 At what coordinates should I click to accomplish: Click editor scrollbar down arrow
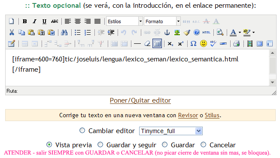273,82
